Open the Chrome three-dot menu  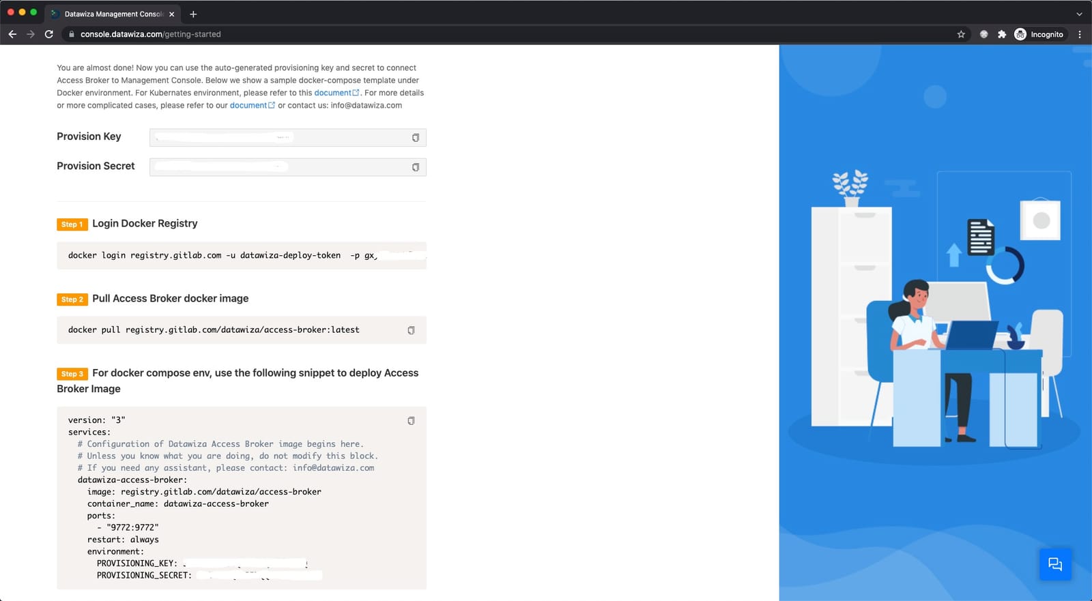click(1080, 34)
